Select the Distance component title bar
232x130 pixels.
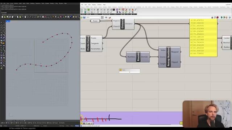tap(123, 24)
